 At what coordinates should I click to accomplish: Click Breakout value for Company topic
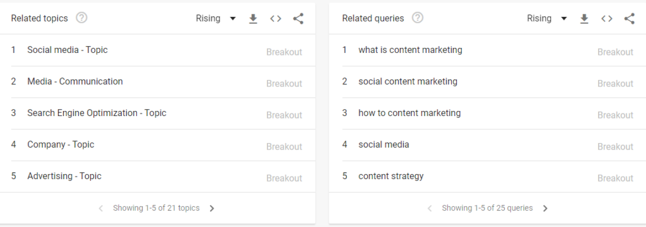pyautogui.click(x=285, y=147)
